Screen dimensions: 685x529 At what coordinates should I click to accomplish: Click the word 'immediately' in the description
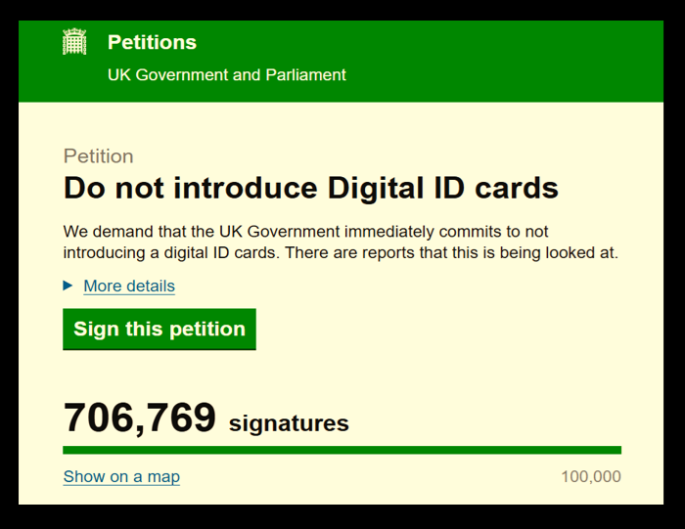click(366, 232)
